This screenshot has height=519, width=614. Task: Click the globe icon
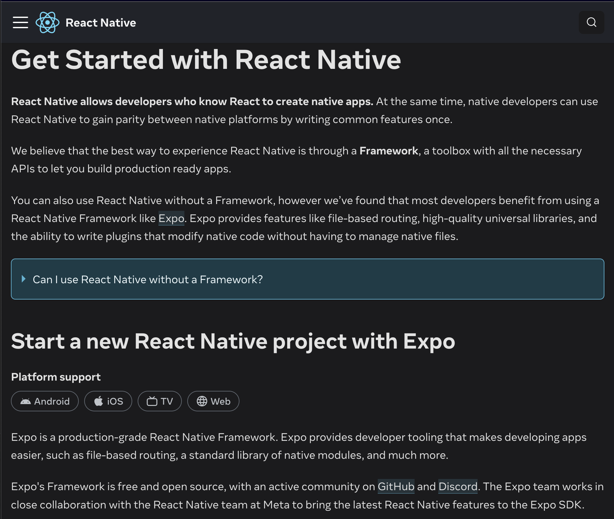202,401
